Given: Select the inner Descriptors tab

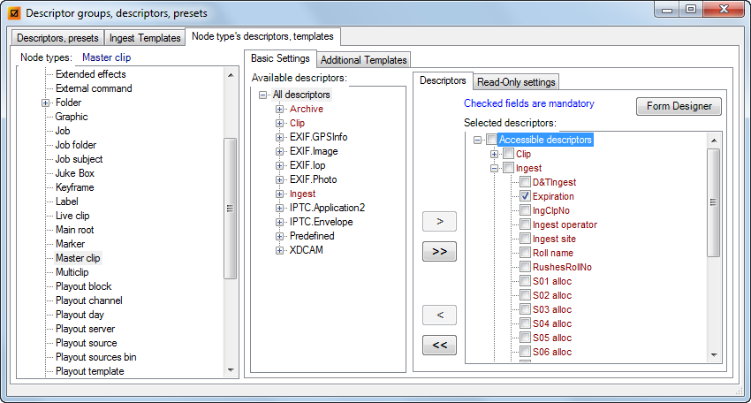Looking at the screenshot, I should tap(443, 80).
